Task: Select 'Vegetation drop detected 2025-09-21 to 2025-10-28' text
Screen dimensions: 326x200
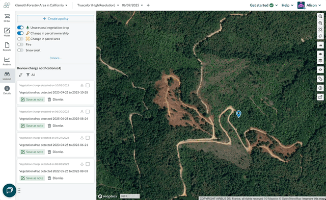Action: pos(53,92)
